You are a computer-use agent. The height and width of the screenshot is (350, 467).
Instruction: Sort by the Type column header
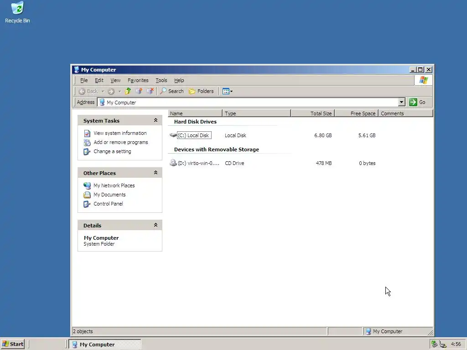pyautogui.click(x=257, y=113)
